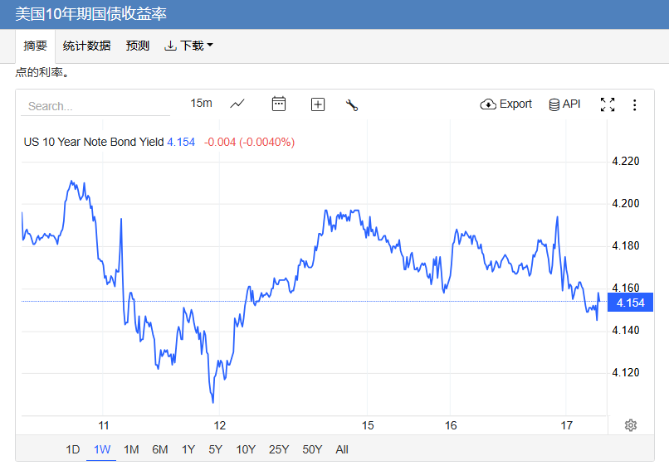Choose the 5Y time range
The height and width of the screenshot is (475, 669).
click(216, 449)
